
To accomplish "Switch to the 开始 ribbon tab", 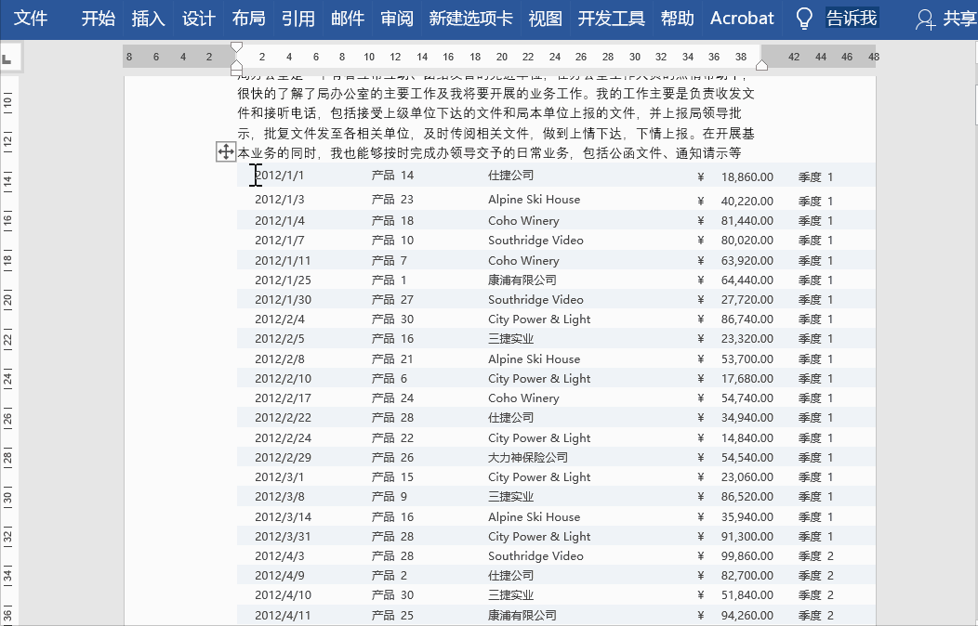I will tap(98, 18).
